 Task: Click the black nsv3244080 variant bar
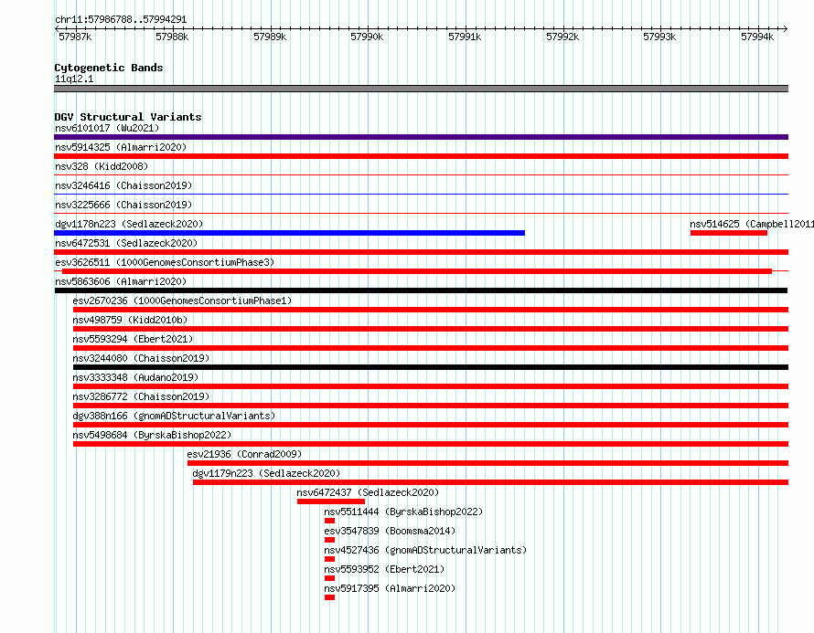431,367
